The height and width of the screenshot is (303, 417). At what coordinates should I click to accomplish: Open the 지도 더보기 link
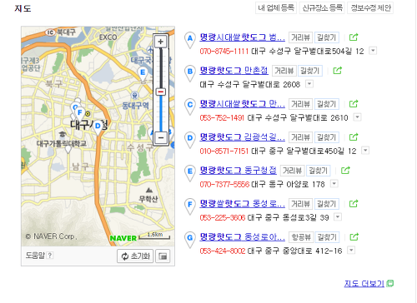pyautogui.click(x=364, y=284)
